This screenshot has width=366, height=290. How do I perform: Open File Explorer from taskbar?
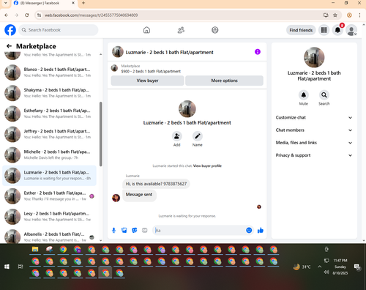click(35, 250)
